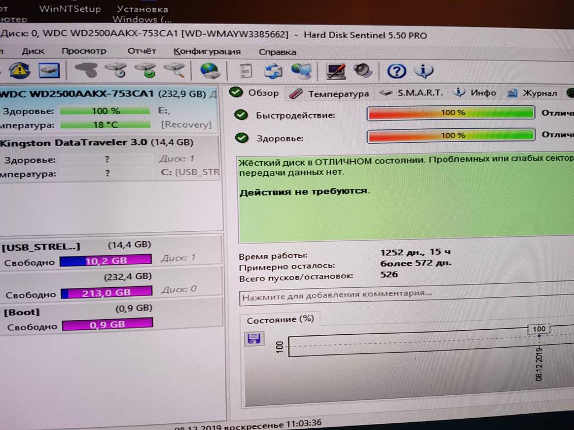Click the 08.12.2019 point on the status graph

point(539,336)
